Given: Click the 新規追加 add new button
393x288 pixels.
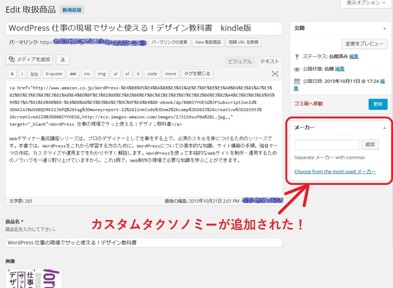Looking at the screenshot, I should 72,10.
